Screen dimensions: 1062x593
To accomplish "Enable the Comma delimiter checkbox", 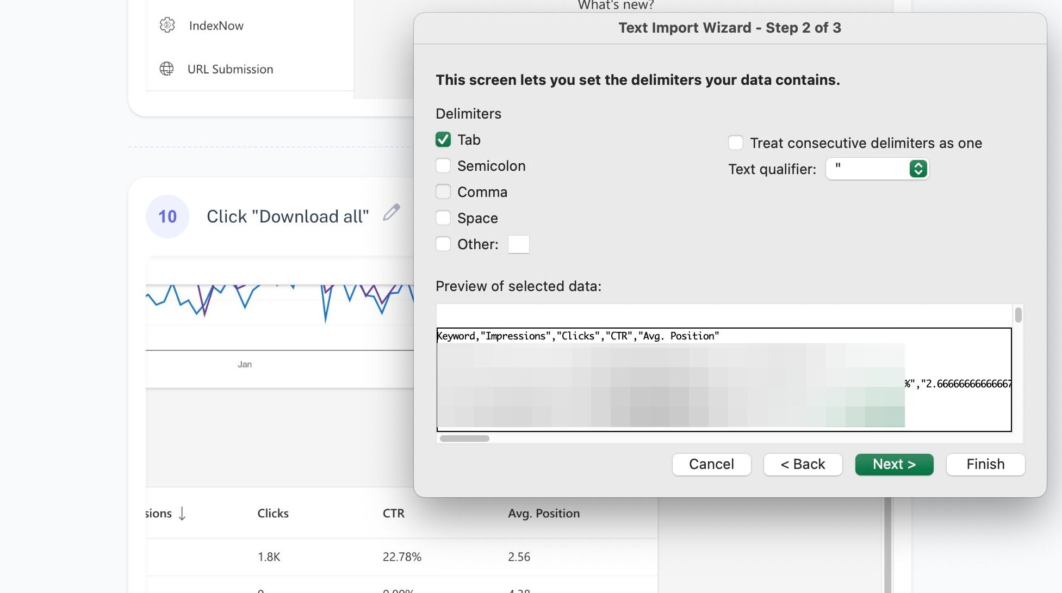I will point(443,192).
